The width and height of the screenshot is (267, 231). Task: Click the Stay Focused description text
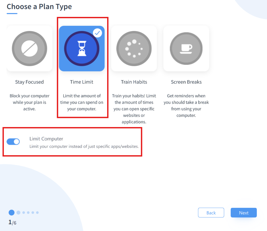(x=30, y=102)
